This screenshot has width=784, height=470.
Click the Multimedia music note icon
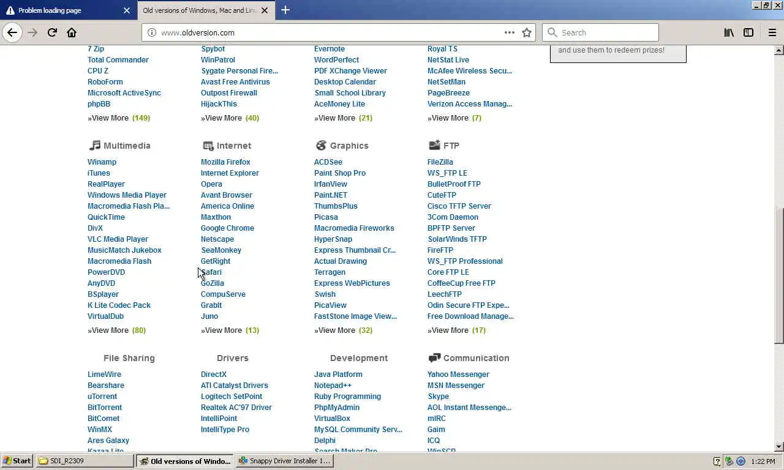pyautogui.click(x=94, y=145)
